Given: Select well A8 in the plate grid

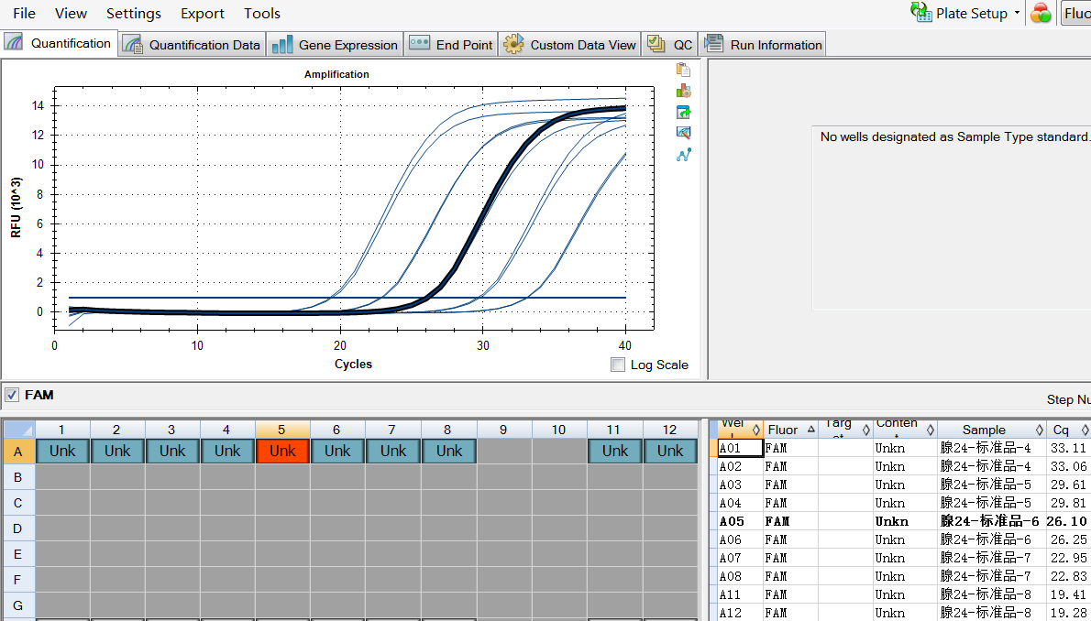Looking at the screenshot, I should tap(449, 452).
